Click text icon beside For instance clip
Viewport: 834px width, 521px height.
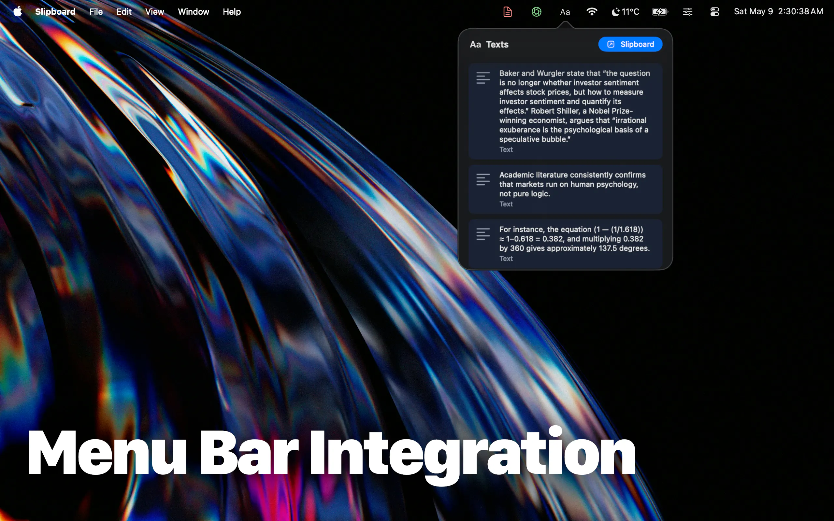point(483,234)
